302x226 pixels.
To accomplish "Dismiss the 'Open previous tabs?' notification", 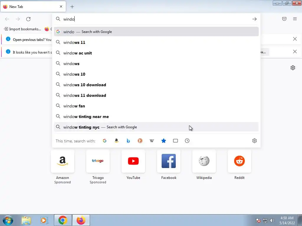I will pyautogui.click(x=295, y=39).
